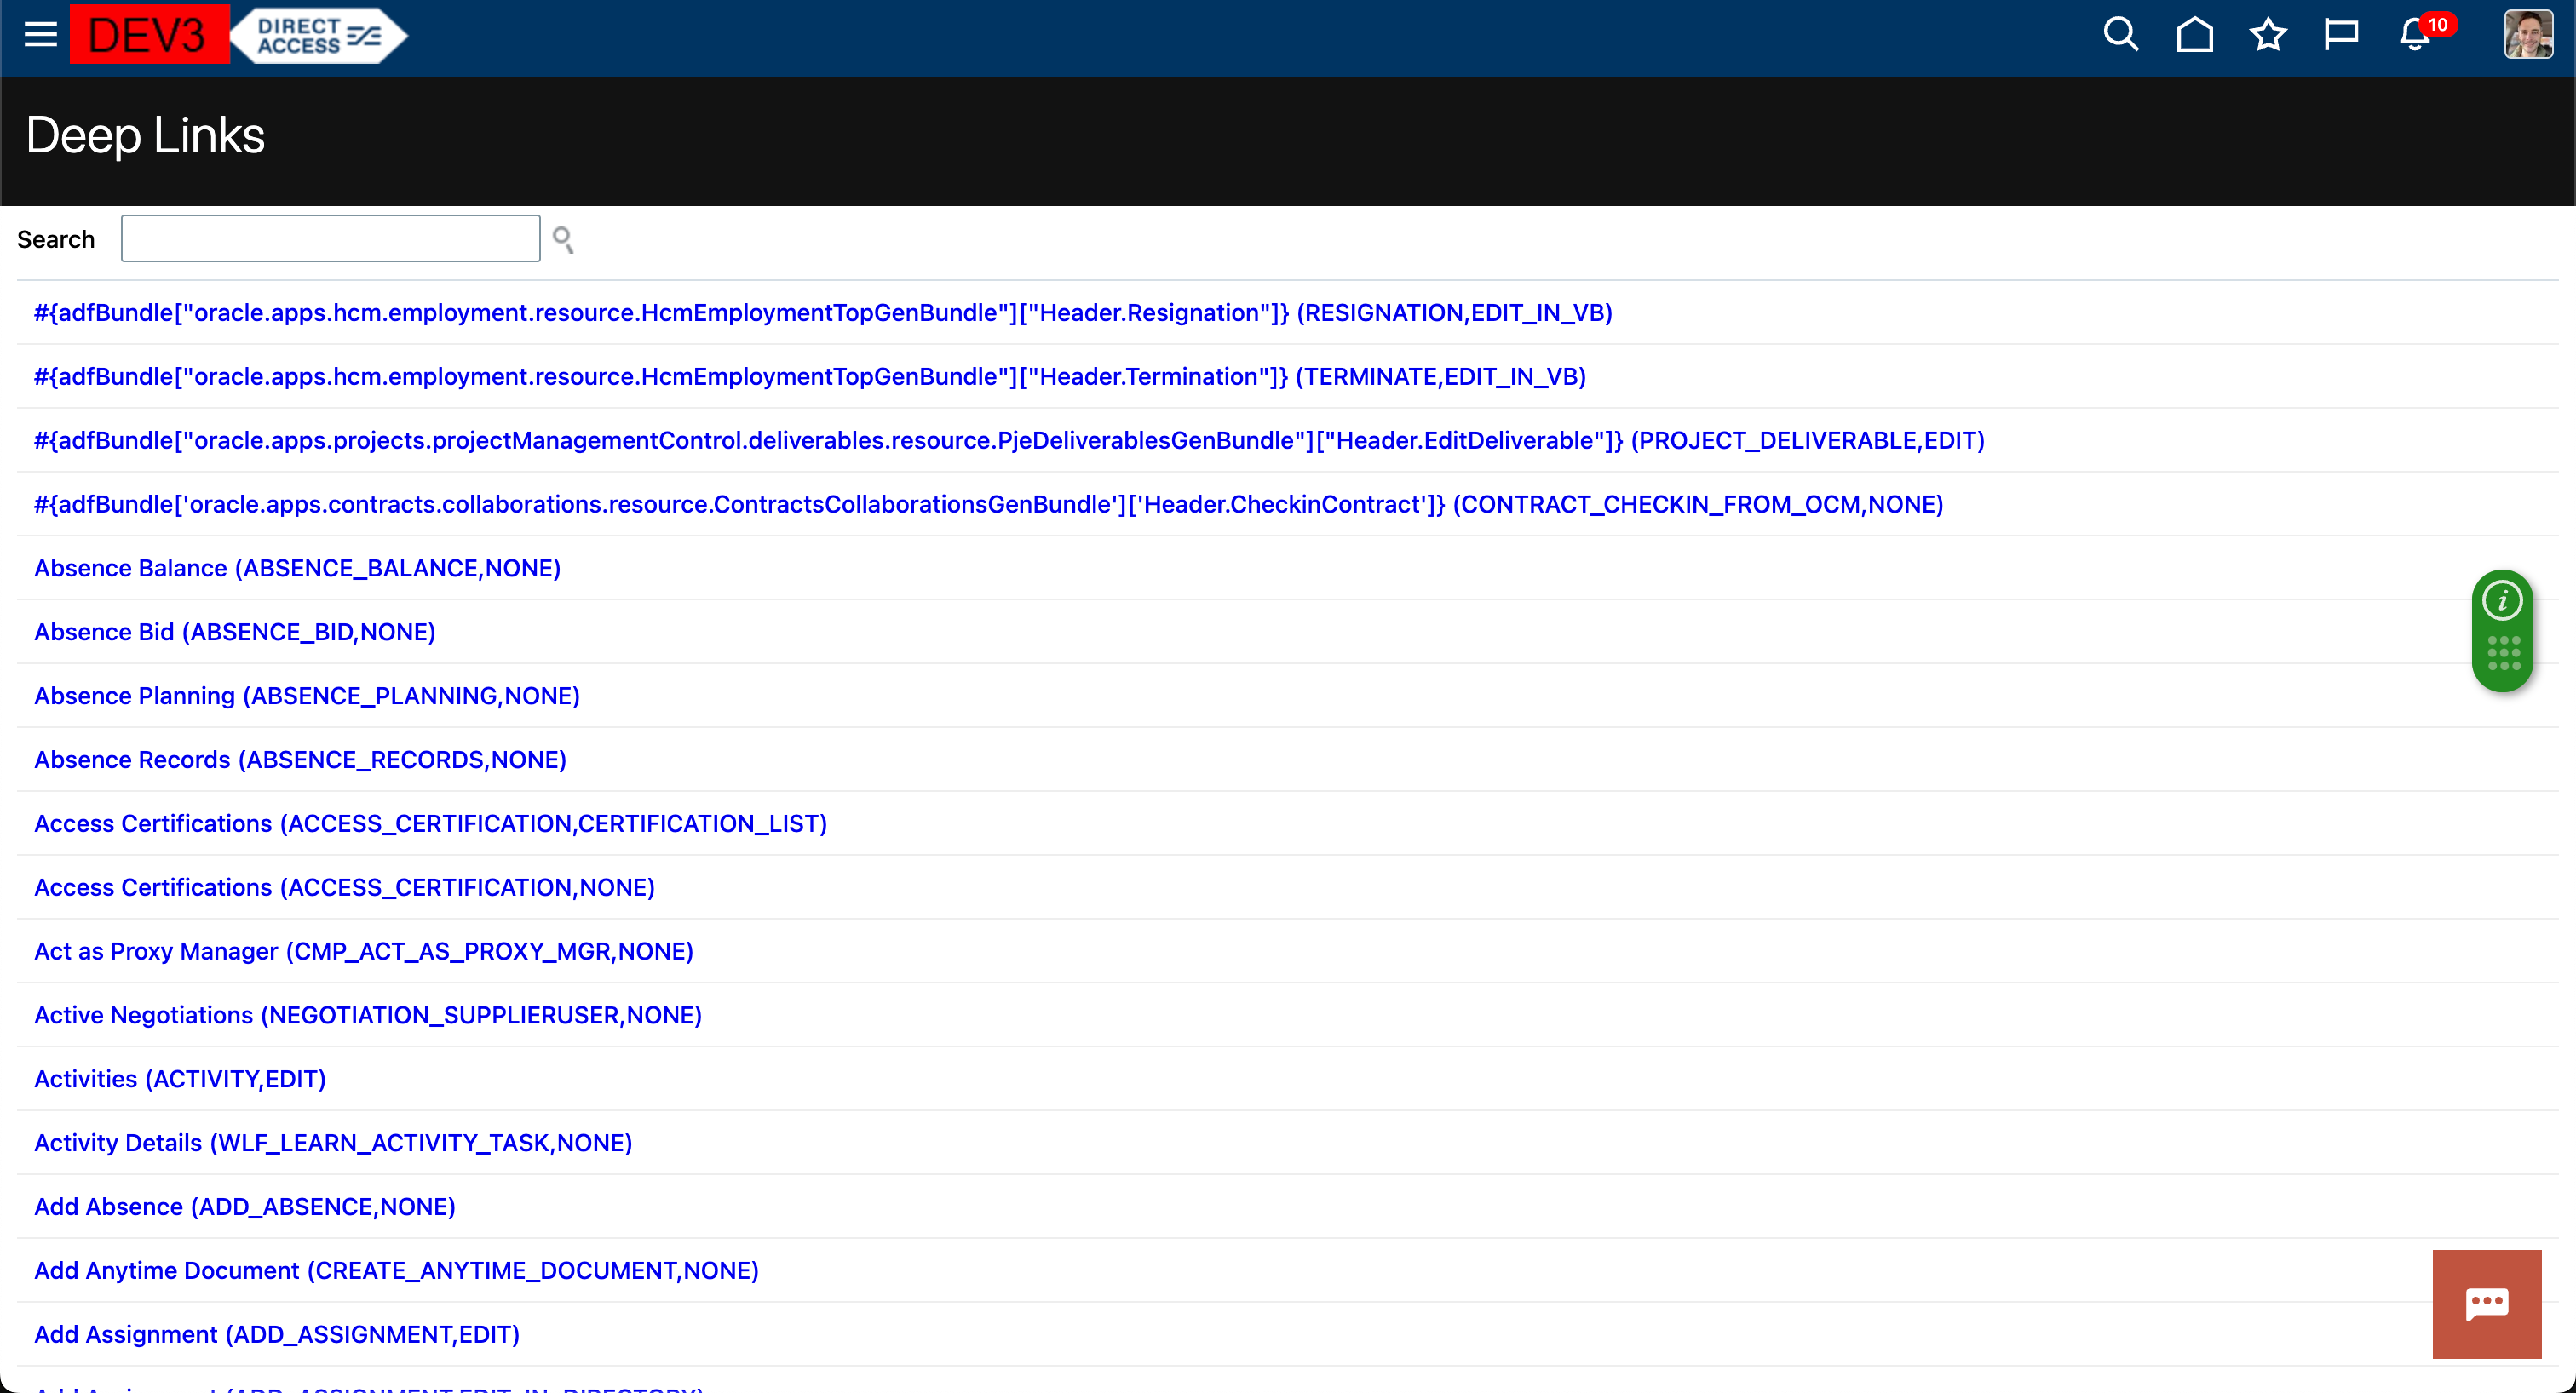The image size is (2576, 1393).
Task: Type in the Search input field
Action: [x=330, y=238]
